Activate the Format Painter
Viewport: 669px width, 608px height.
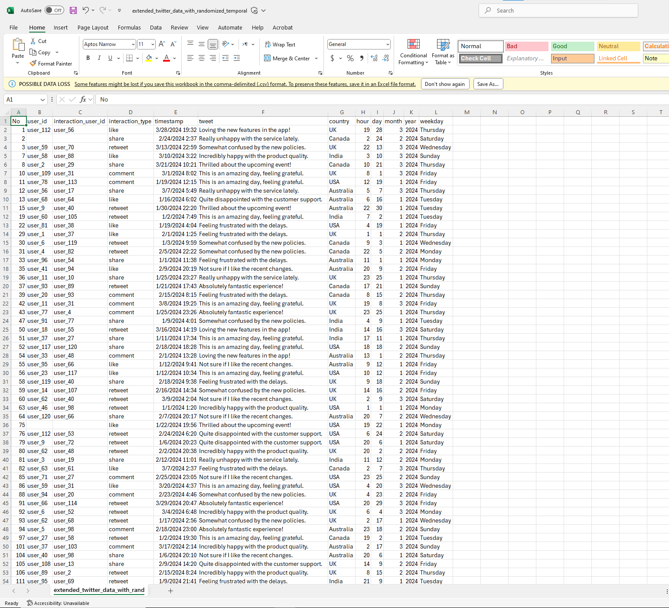[x=51, y=64]
